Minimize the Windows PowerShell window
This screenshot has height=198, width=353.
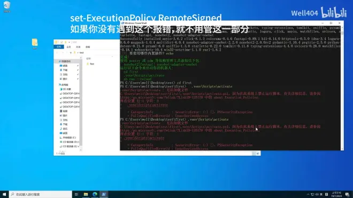(323, 23)
